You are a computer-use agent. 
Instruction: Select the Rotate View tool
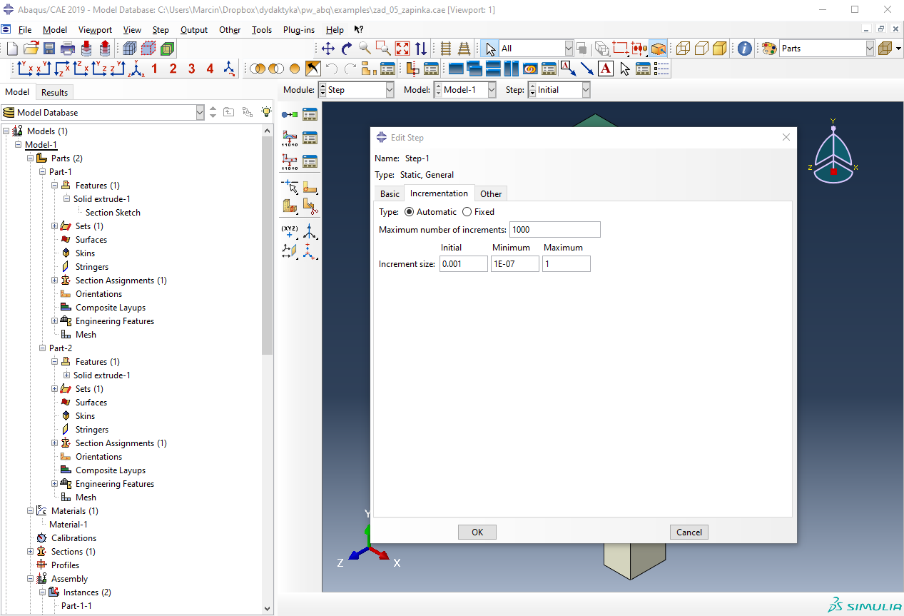pos(347,49)
